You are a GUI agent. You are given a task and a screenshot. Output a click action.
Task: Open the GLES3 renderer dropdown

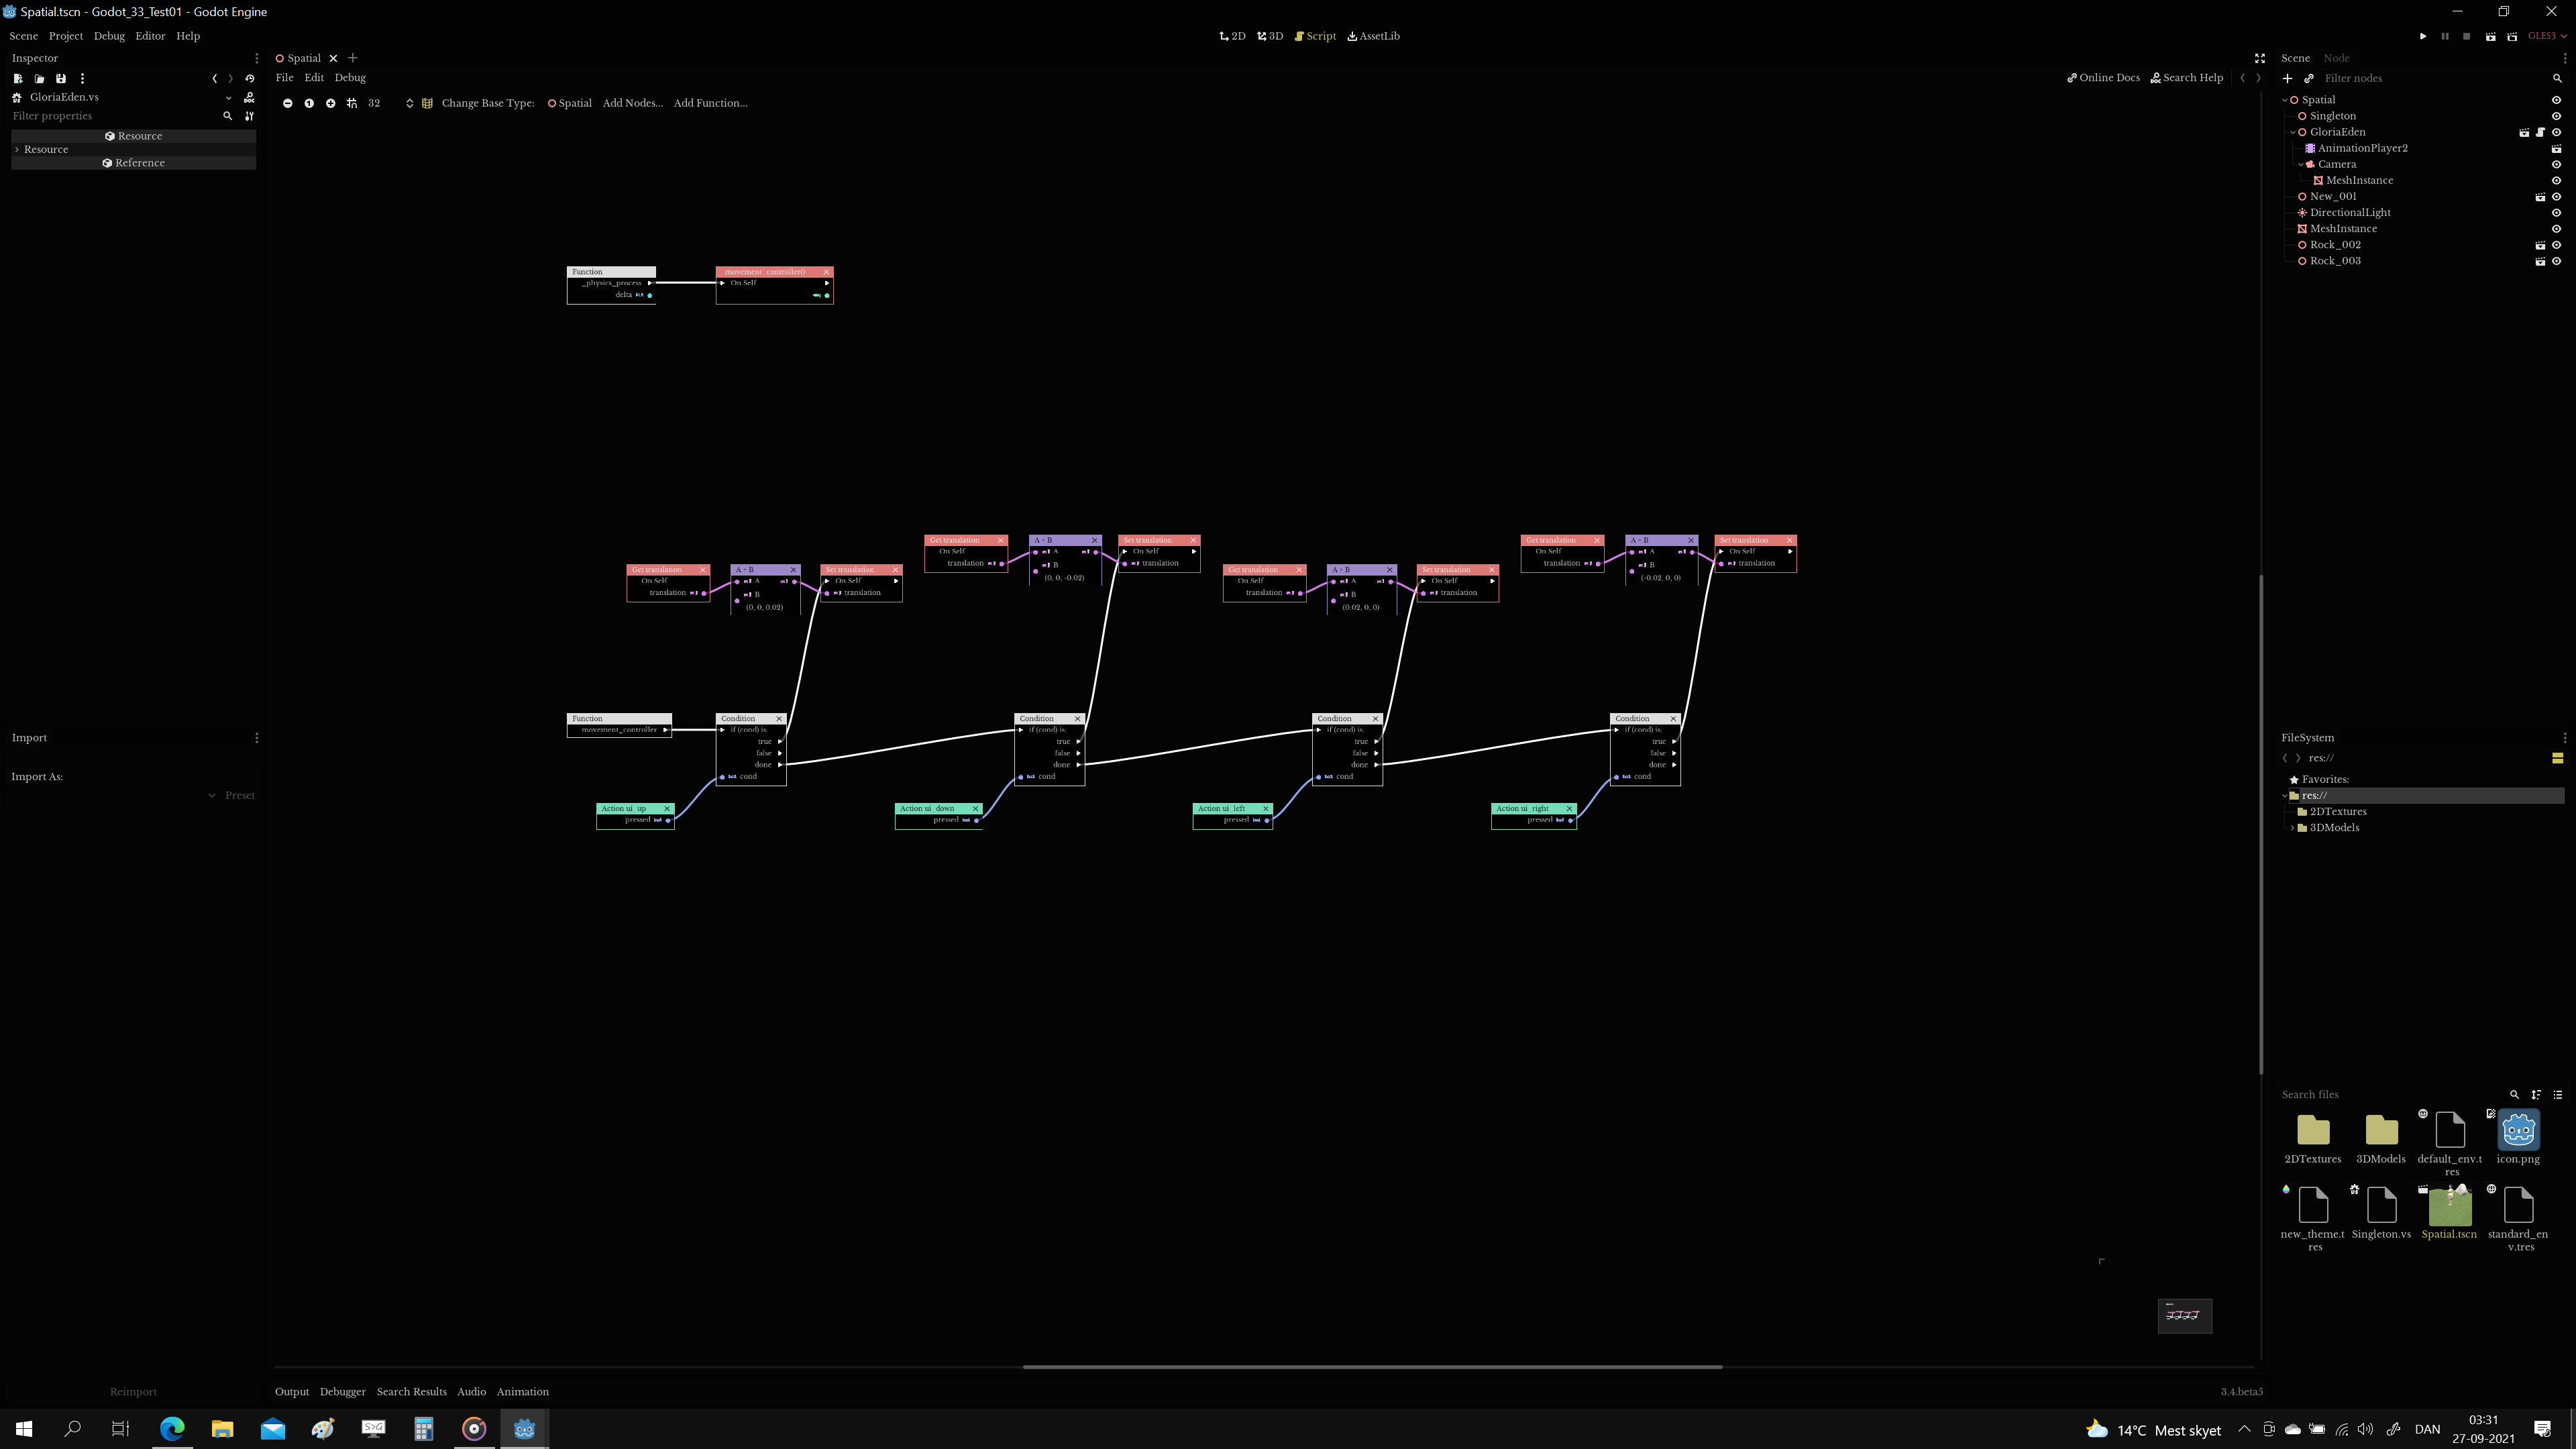point(2546,36)
